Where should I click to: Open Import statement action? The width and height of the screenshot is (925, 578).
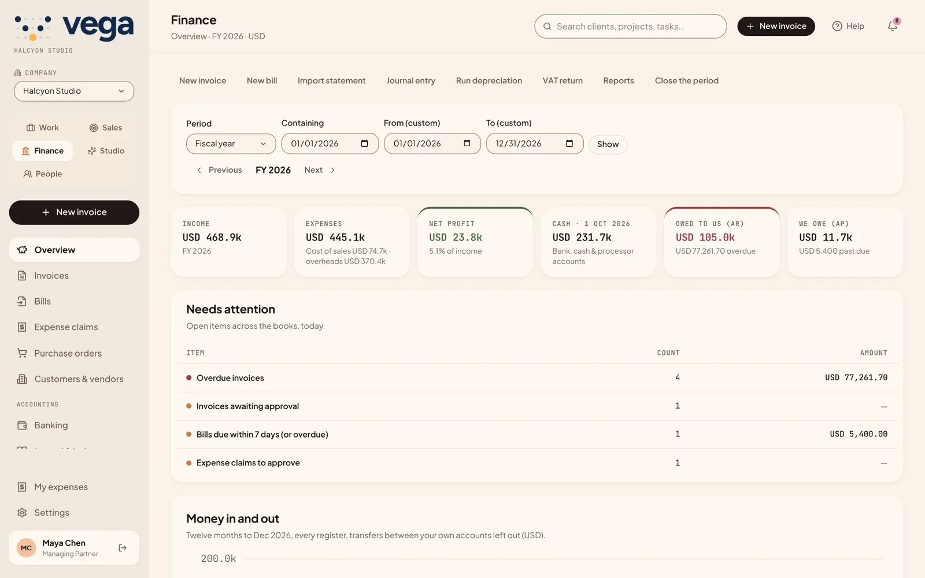[331, 81]
